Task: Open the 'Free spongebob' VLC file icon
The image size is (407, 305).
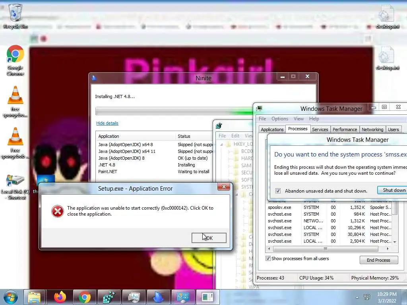Action: click(15, 143)
